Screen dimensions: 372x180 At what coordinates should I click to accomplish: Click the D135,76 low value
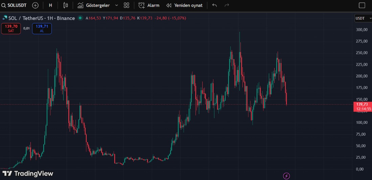point(127,18)
